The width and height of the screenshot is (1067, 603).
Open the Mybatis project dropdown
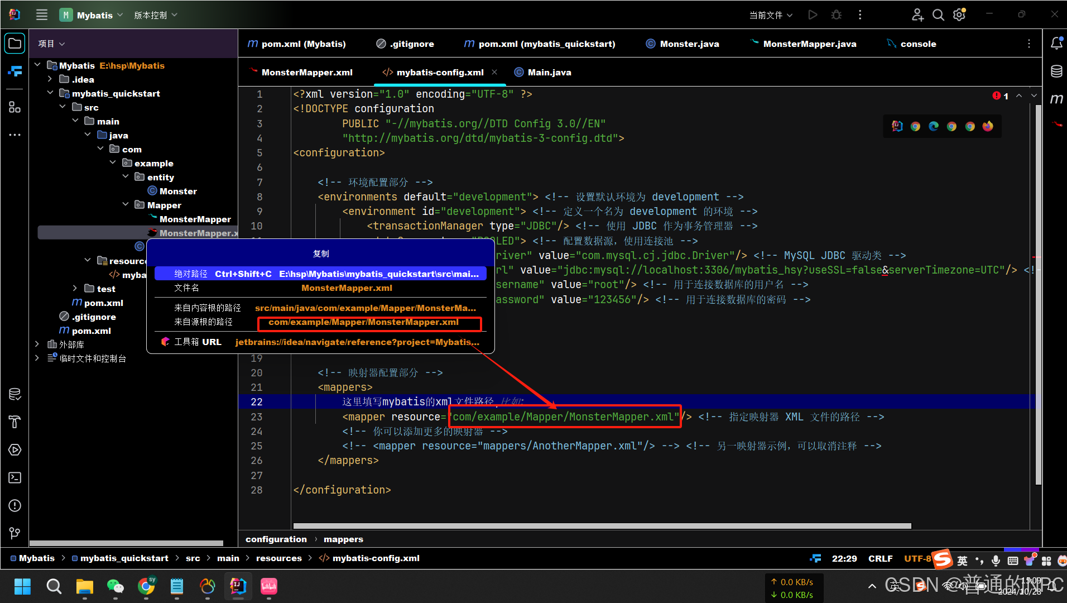point(91,15)
